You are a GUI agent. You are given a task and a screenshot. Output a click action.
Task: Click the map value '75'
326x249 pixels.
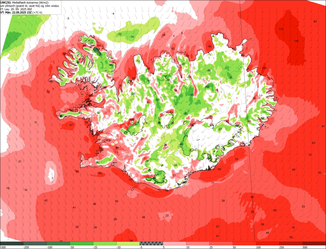click(x=293, y=228)
